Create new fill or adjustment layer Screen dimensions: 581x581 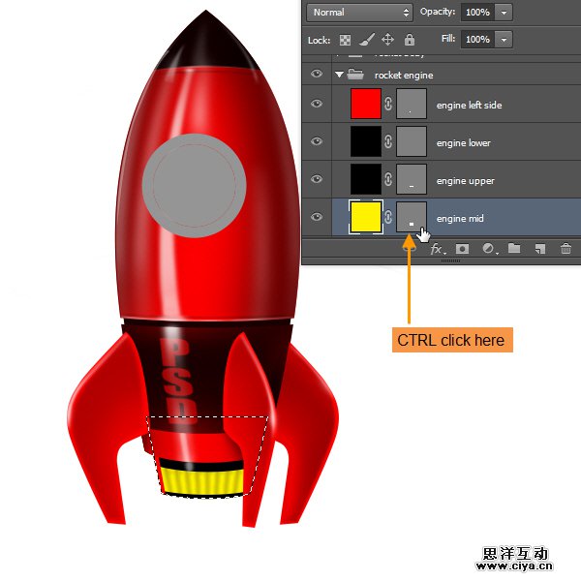tap(489, 248)
